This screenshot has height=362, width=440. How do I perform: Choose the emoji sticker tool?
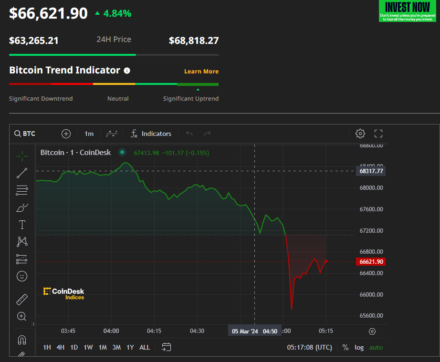(x=22, y=276)
